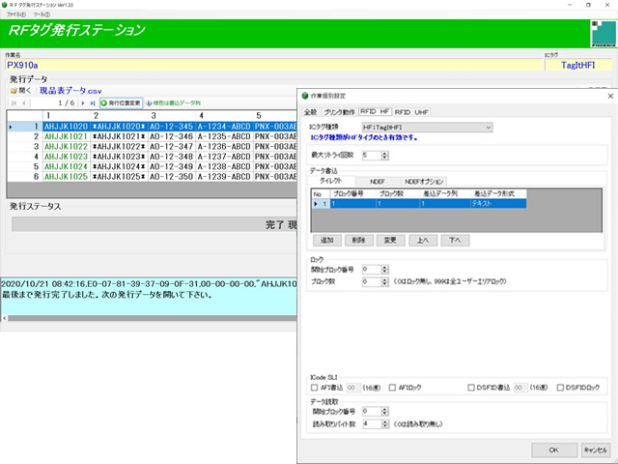Select table cell A-1238-ABCD

tap(224, 166)
